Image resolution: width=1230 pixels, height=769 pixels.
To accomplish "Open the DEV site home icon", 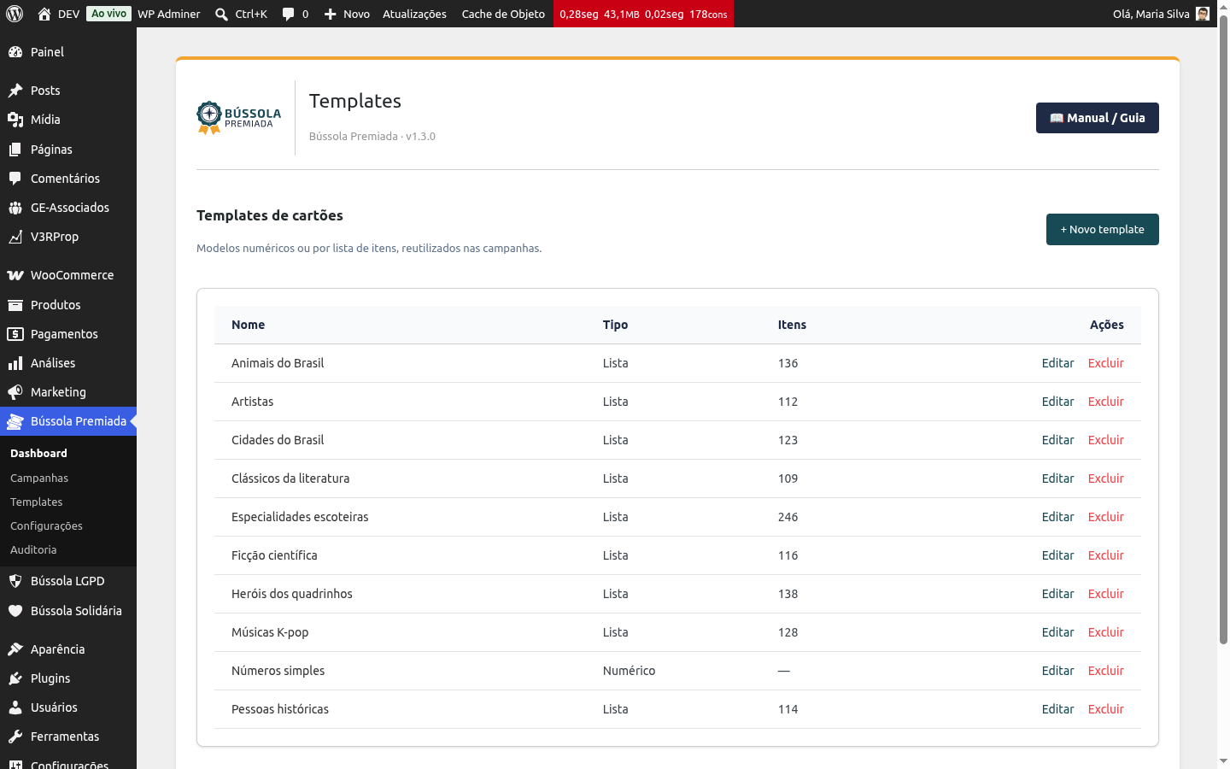I will click(x=44, y=14).
